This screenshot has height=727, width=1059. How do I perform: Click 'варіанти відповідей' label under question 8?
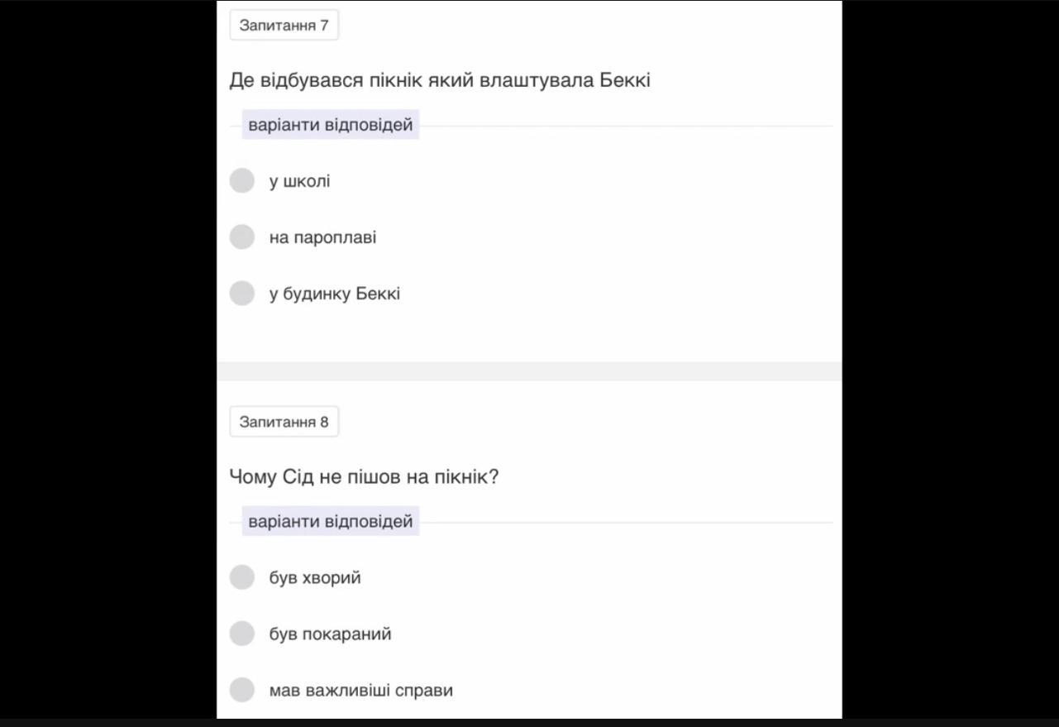[x=331, y=521]
